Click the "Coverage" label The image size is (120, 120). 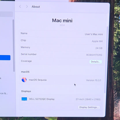[x=26, y=61]
